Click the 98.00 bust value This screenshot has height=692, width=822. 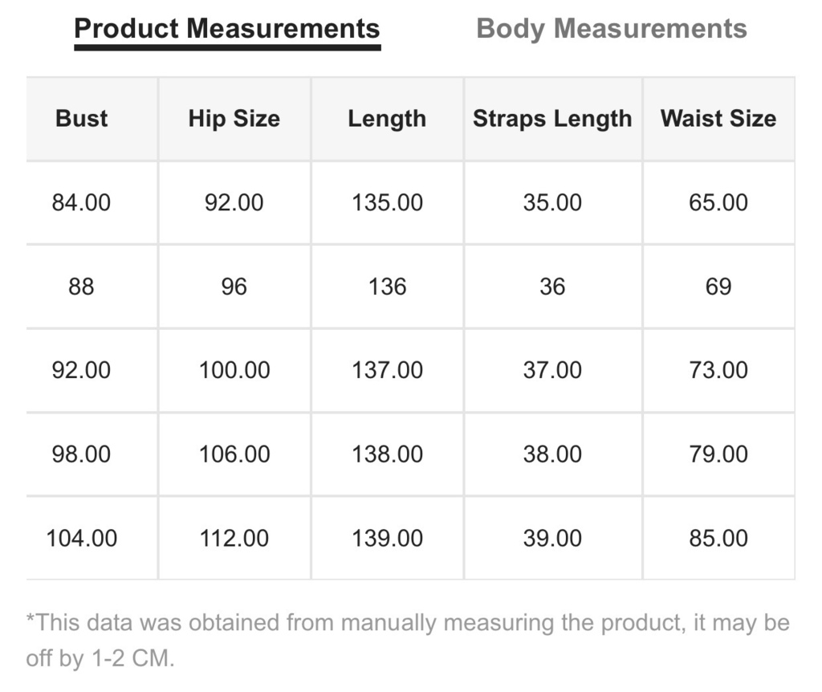pos(81,454)
